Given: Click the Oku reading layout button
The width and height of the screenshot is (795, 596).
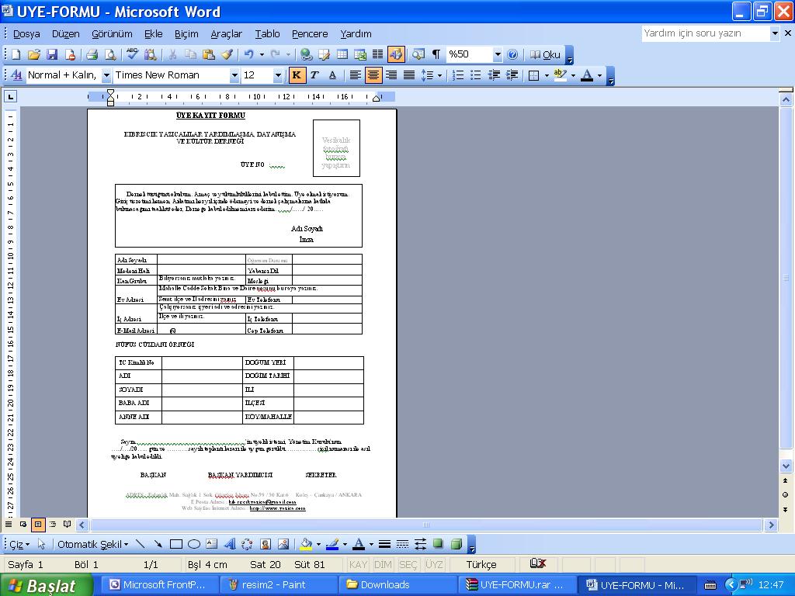Looking at the screenshot, I should (x=545, y=54).
